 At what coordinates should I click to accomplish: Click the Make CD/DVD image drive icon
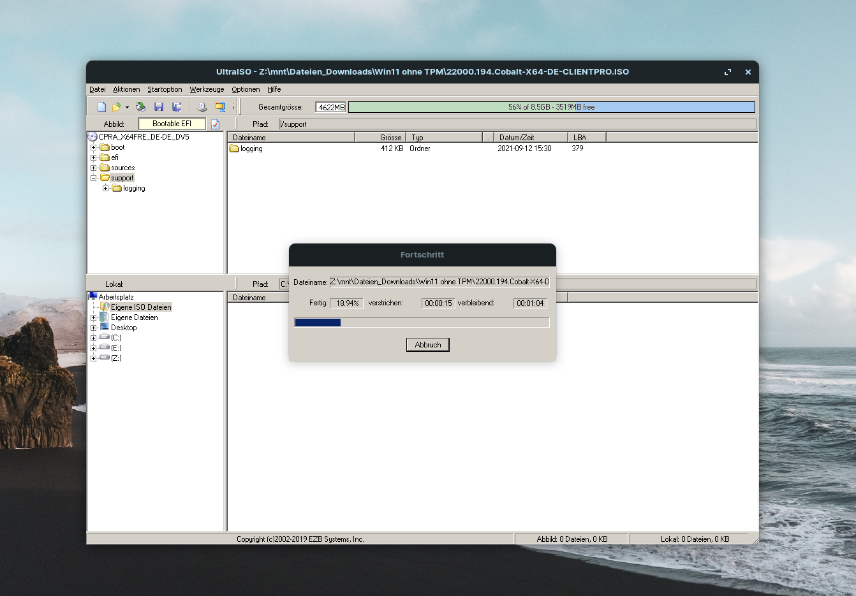pyautogui.click(x=202, y=107)
